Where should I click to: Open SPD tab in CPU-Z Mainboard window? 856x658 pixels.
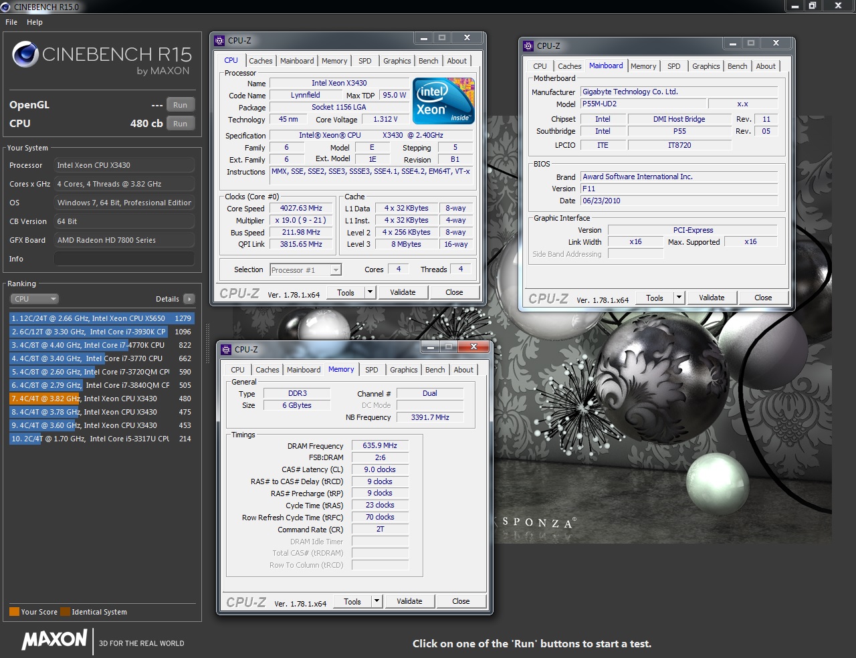tap(674, 66)
